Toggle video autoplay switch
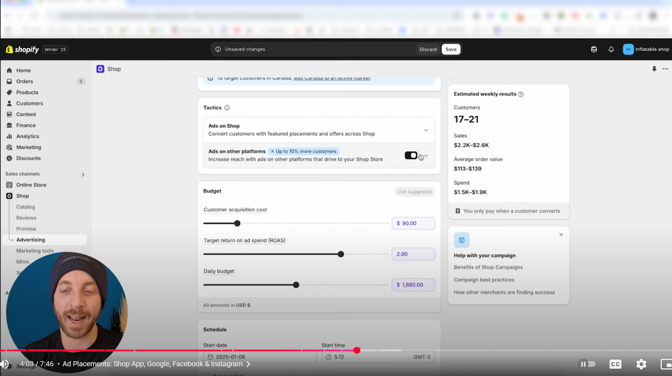The height and width of the screenshot is (376, 672). click(x=588, y=364)
